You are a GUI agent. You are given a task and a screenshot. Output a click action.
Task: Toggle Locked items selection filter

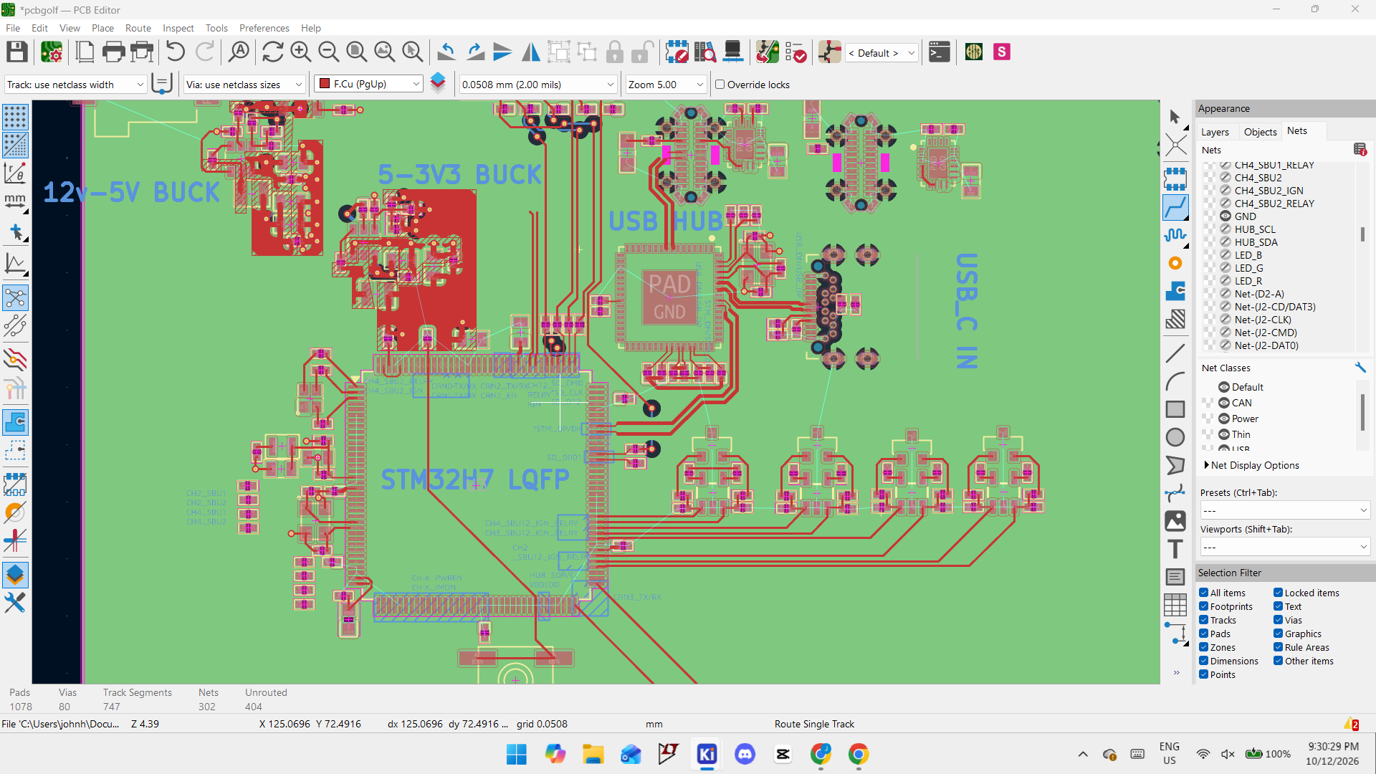click(x=1278, y=593)
